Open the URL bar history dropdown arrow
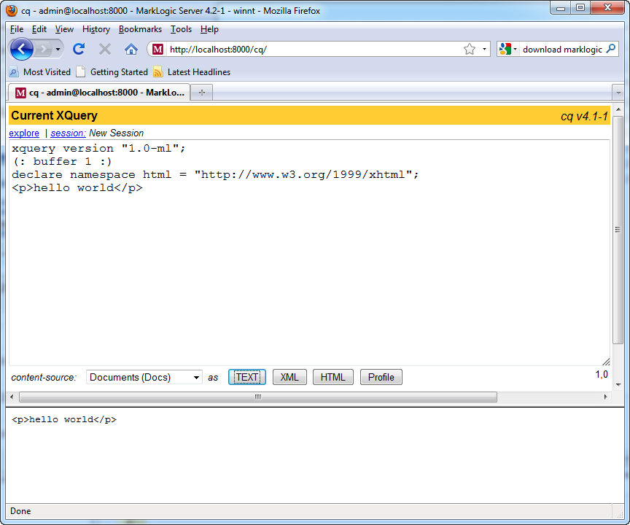Screen dimensions: 630x525 (x=484, y=49)
